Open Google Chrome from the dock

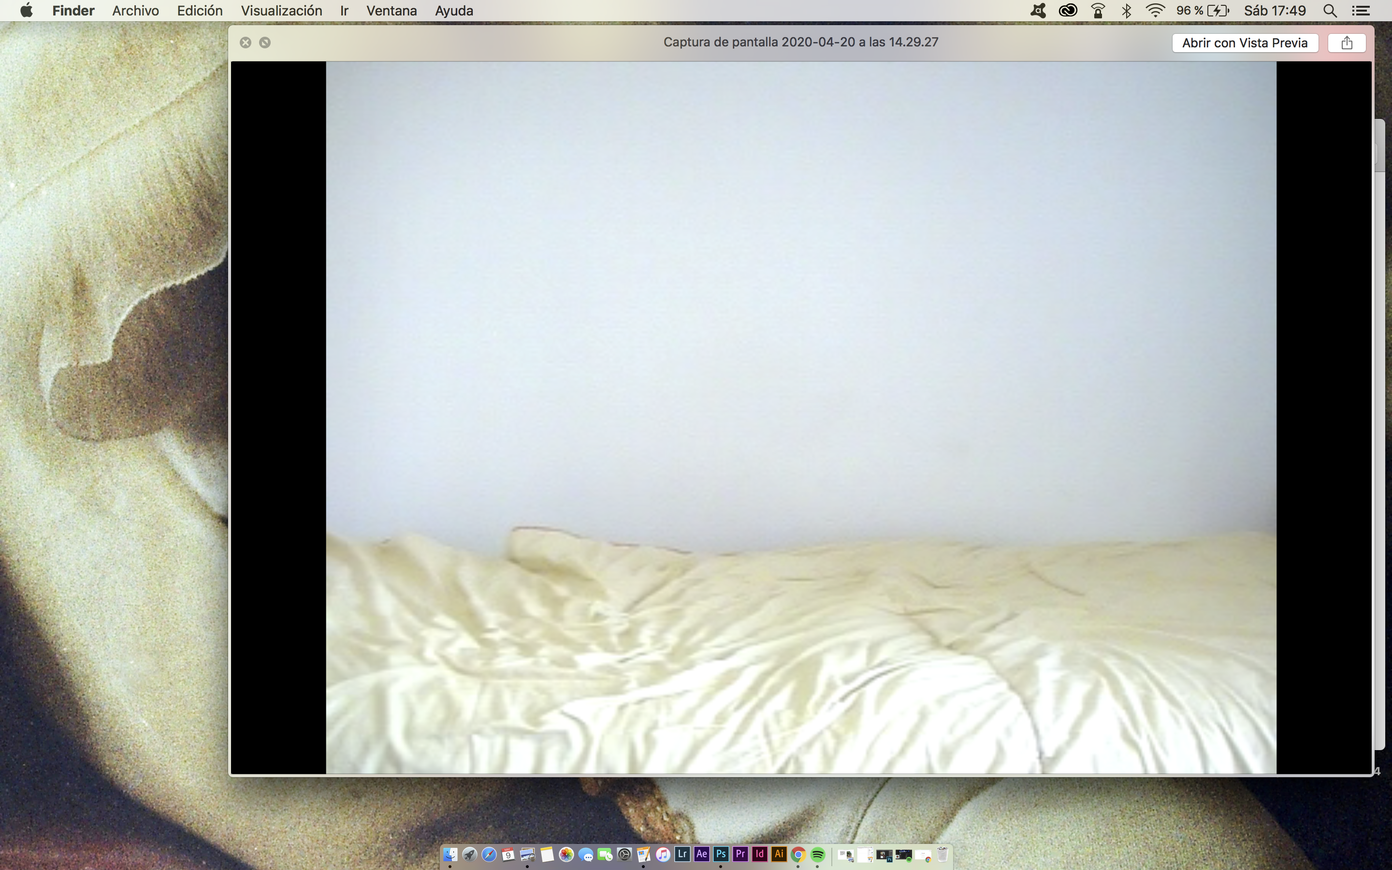click(x=798, y=855)
